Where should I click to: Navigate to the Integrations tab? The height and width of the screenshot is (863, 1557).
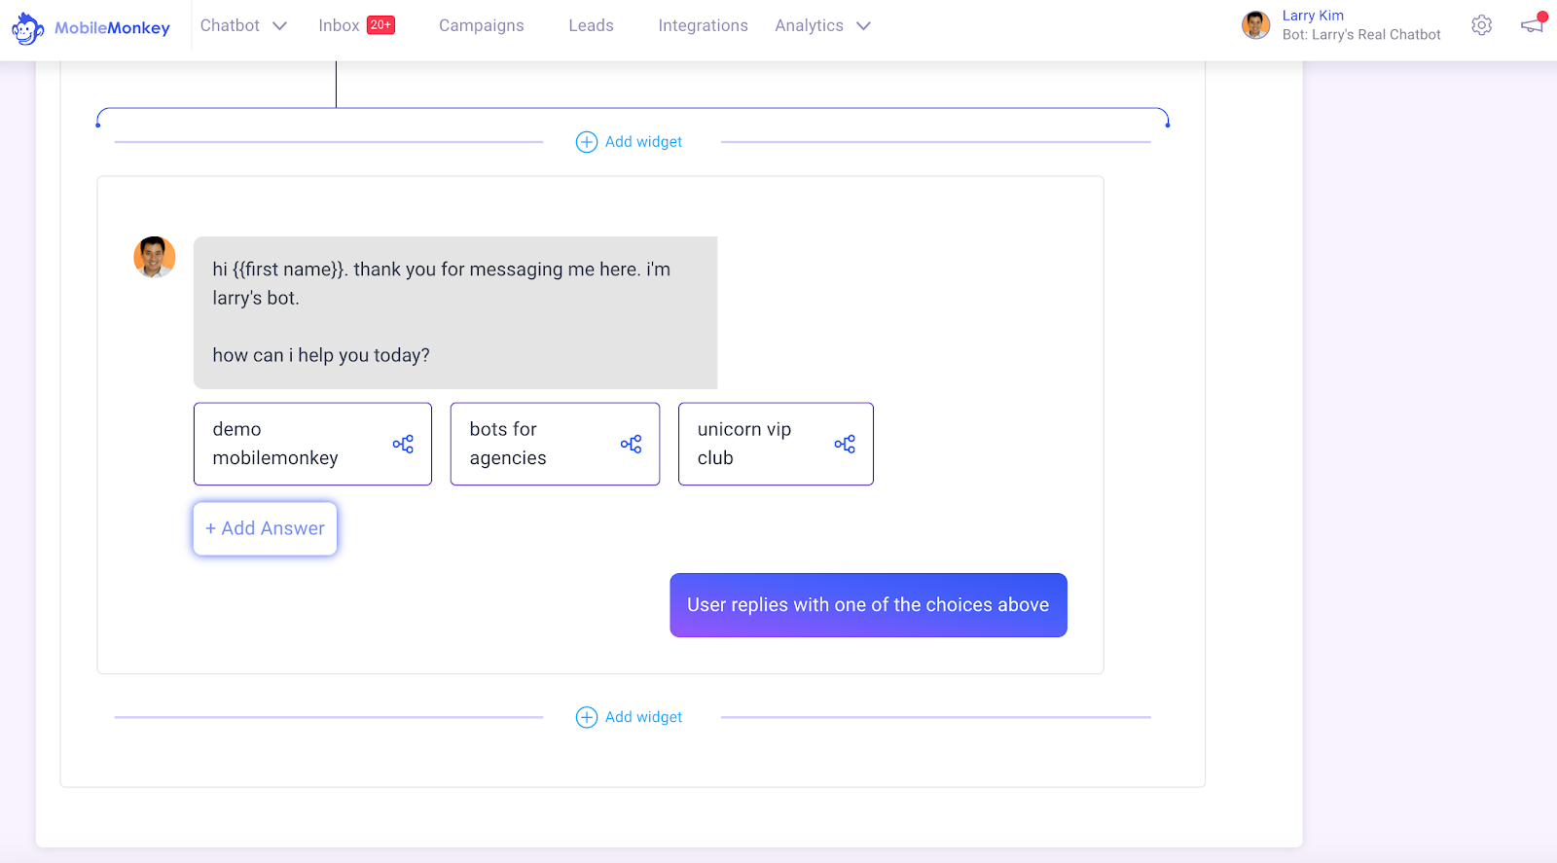click(x=704, y=25)
